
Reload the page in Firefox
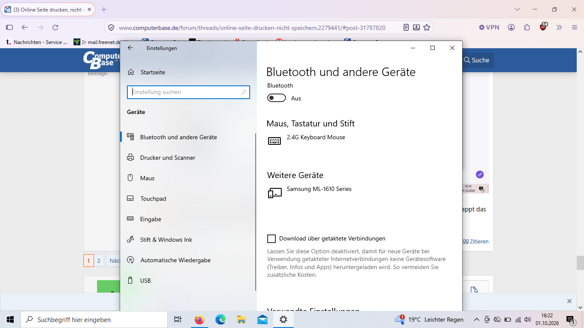point(55,27)
